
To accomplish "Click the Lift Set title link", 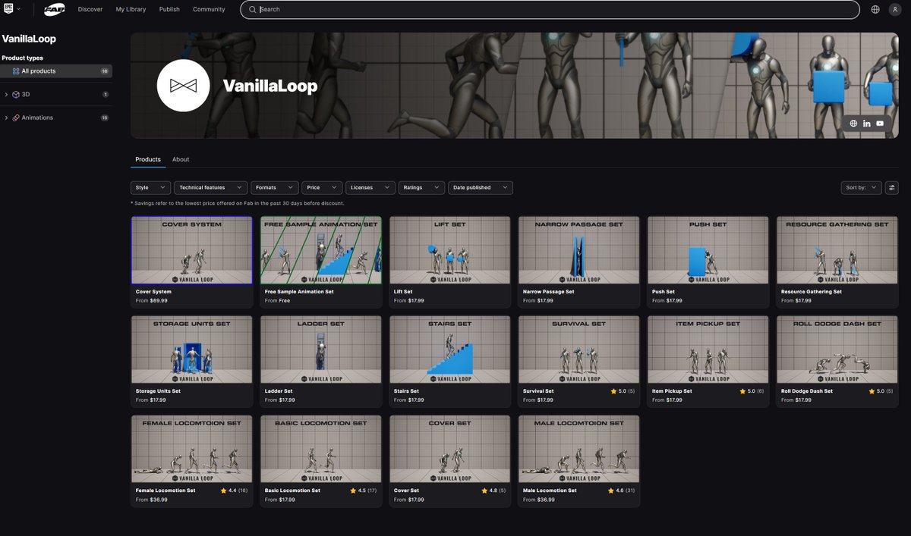I will pos(403,292).
